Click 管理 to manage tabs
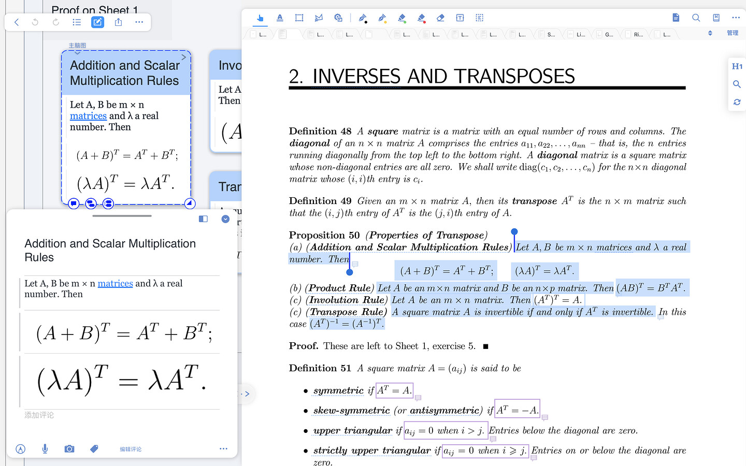Viewport: 746px width, 466px height. click(x=733, y=33)
